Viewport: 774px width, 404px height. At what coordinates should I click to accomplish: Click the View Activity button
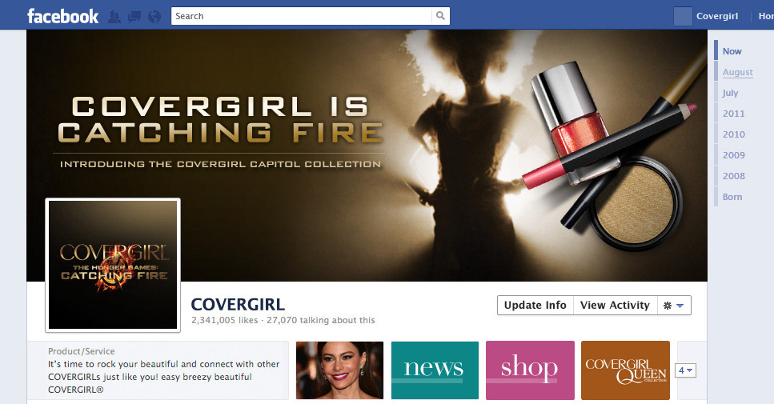[x=615, y=306]
